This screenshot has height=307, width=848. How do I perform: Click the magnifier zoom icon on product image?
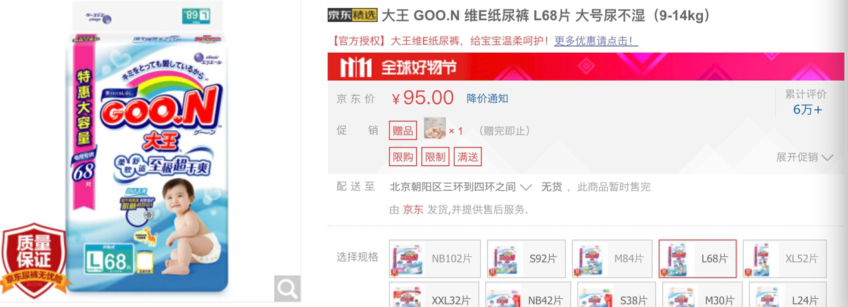point(288,288)
